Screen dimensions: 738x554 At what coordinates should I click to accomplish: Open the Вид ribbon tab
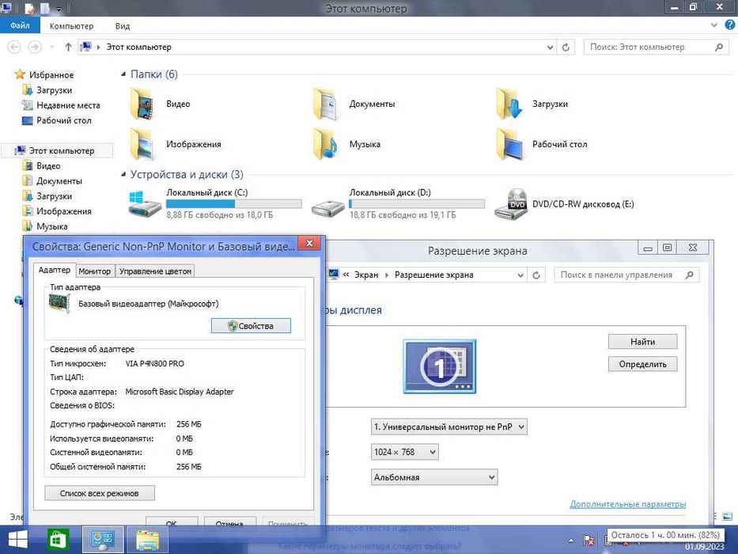[x=123, y=26]
